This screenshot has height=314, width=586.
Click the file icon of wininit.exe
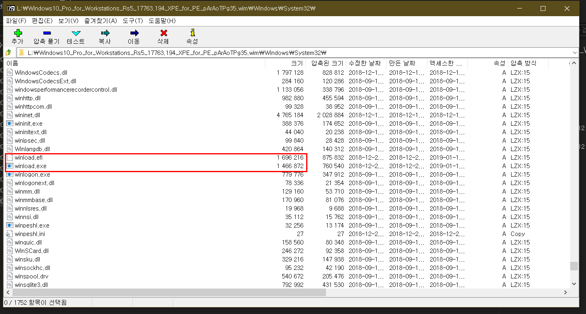pos(10,124)
